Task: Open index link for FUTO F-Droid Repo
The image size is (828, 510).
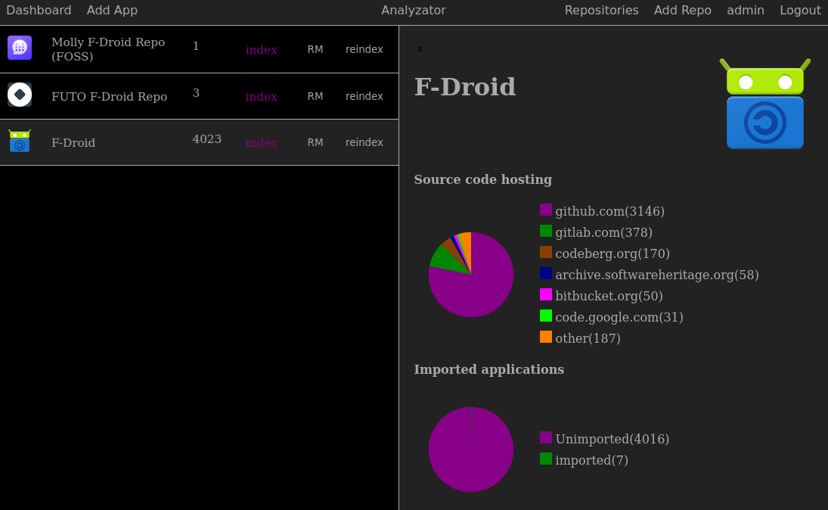Action: coord(261,97)
